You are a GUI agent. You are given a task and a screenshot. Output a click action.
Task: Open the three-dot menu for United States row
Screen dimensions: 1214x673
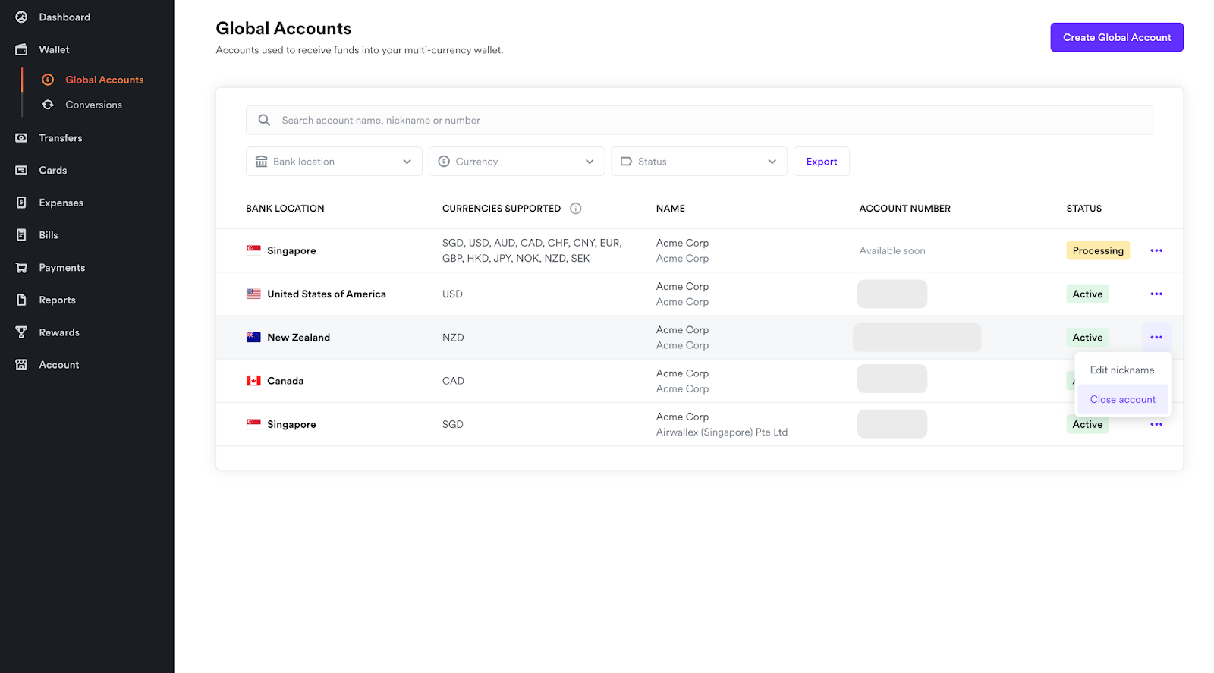click(1156, 294)
